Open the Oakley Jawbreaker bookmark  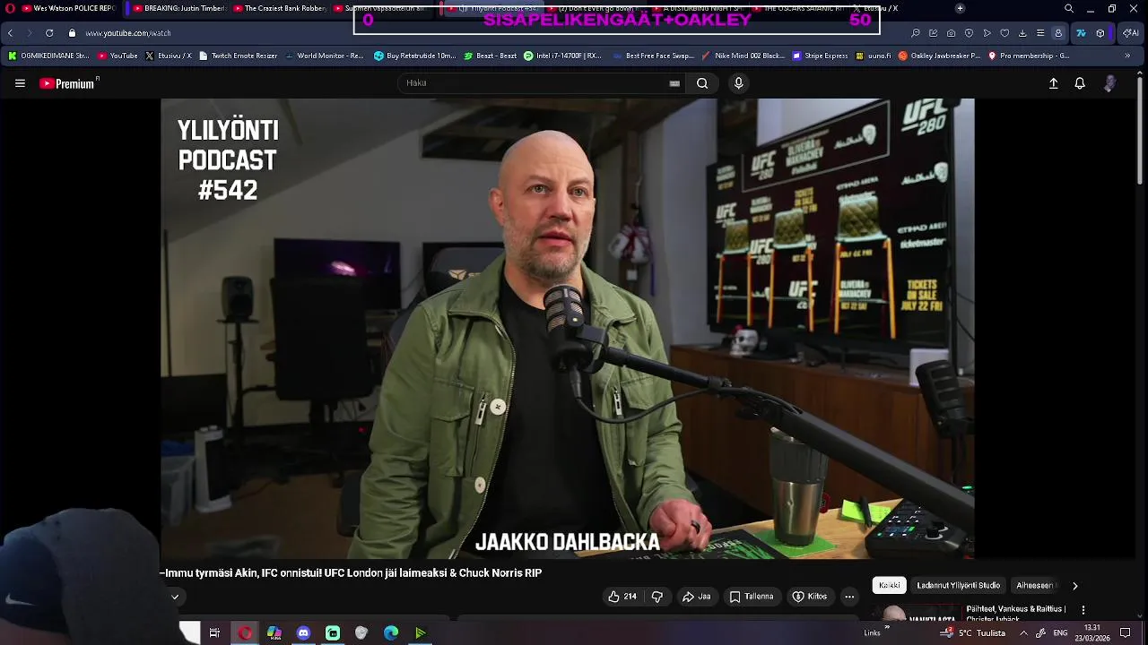click(939, 56)
